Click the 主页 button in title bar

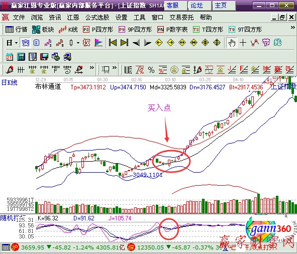pos(224,6)
